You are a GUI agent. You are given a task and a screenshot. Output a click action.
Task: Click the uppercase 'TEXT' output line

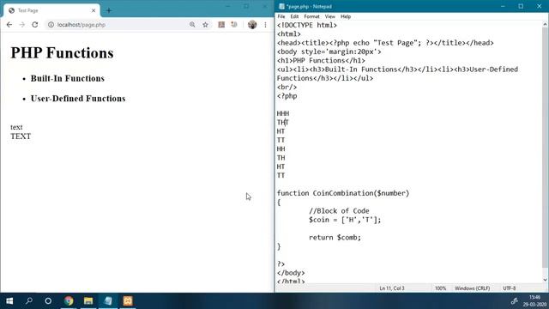tap(21, 136)
